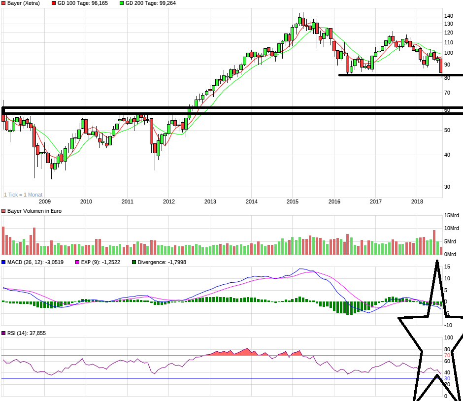Click the 2016 year label on time axis
This screenshot has width=463, height=401.
tap(334, 201)
